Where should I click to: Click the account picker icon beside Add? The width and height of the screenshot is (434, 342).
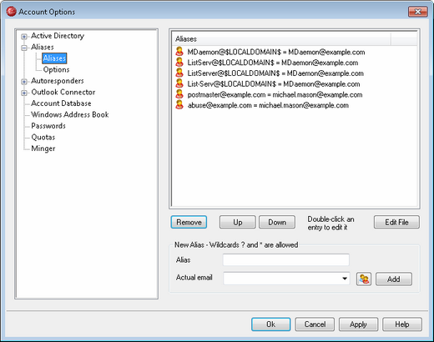coord(364,279)
